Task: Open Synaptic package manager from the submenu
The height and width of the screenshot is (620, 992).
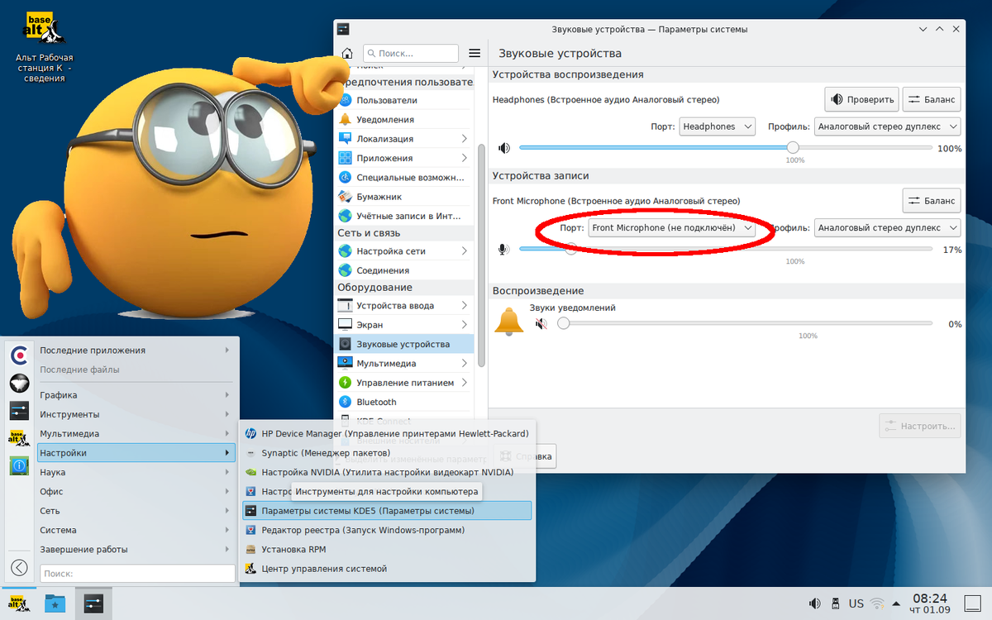Action: pos(386,453)
